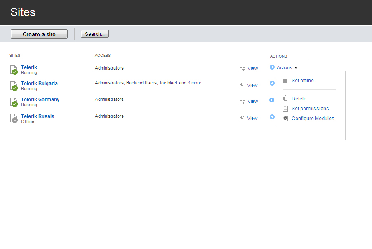This screenshot has width=372, height=249.
Task: Click View text link for Telerik
Action: click(x=252, y=68)
